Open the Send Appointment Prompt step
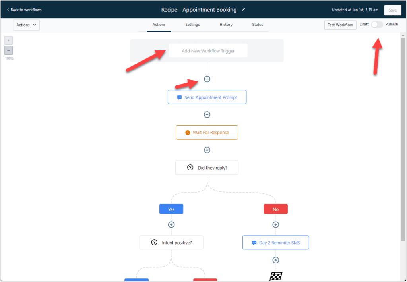 point(207,97)
